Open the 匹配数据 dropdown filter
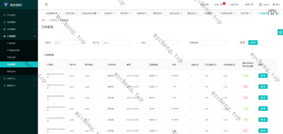 click(x=214, y=43)
